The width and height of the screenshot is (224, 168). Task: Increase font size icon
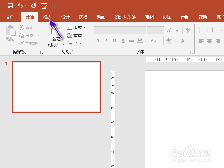pyautogui.click(x=169, y=30)
